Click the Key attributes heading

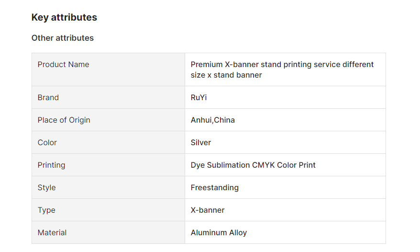coord(64,17)
